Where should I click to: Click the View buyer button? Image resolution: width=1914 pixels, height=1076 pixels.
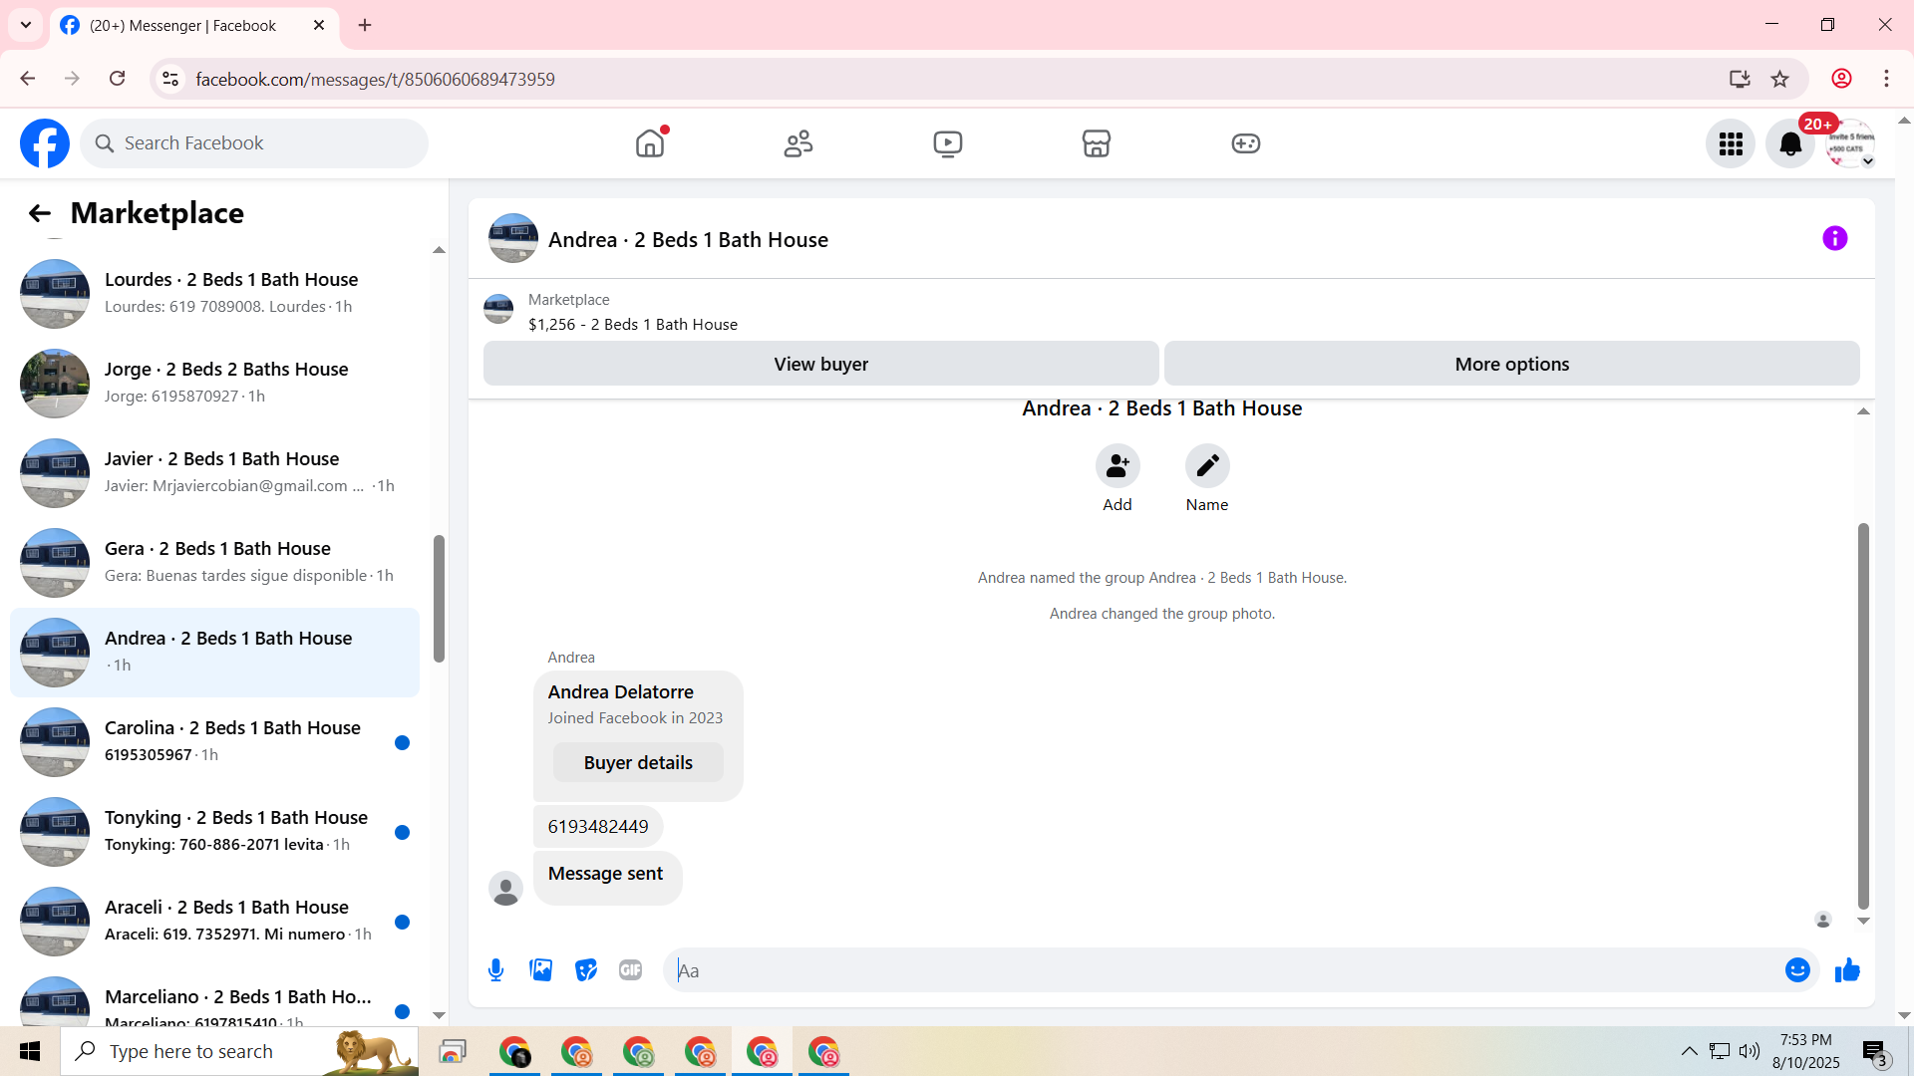[820, 365]
